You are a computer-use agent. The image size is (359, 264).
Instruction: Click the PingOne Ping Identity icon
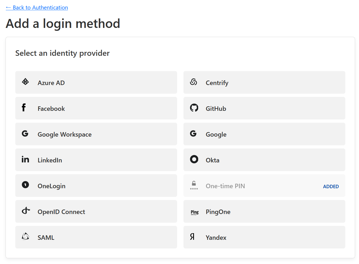(x=195, y=212)
